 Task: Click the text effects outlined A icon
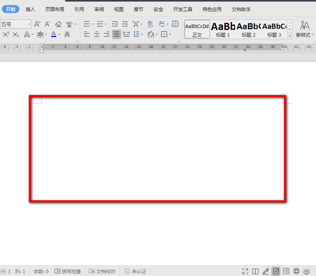(27, 34)
